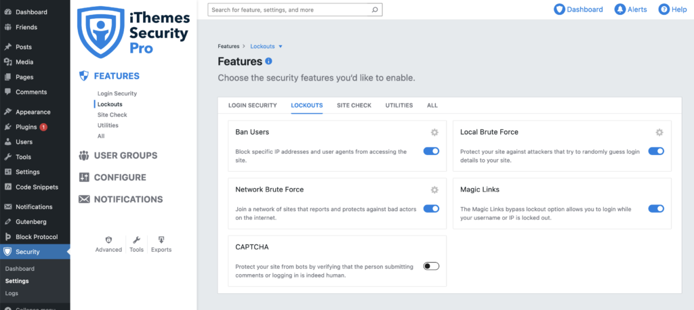
Task: Enable the CAPTCHA toggle
Action: click(x=431, y=266)
